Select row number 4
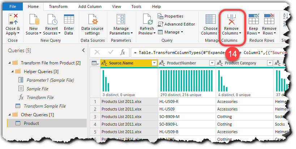296x149 pixels. point(95,124)
